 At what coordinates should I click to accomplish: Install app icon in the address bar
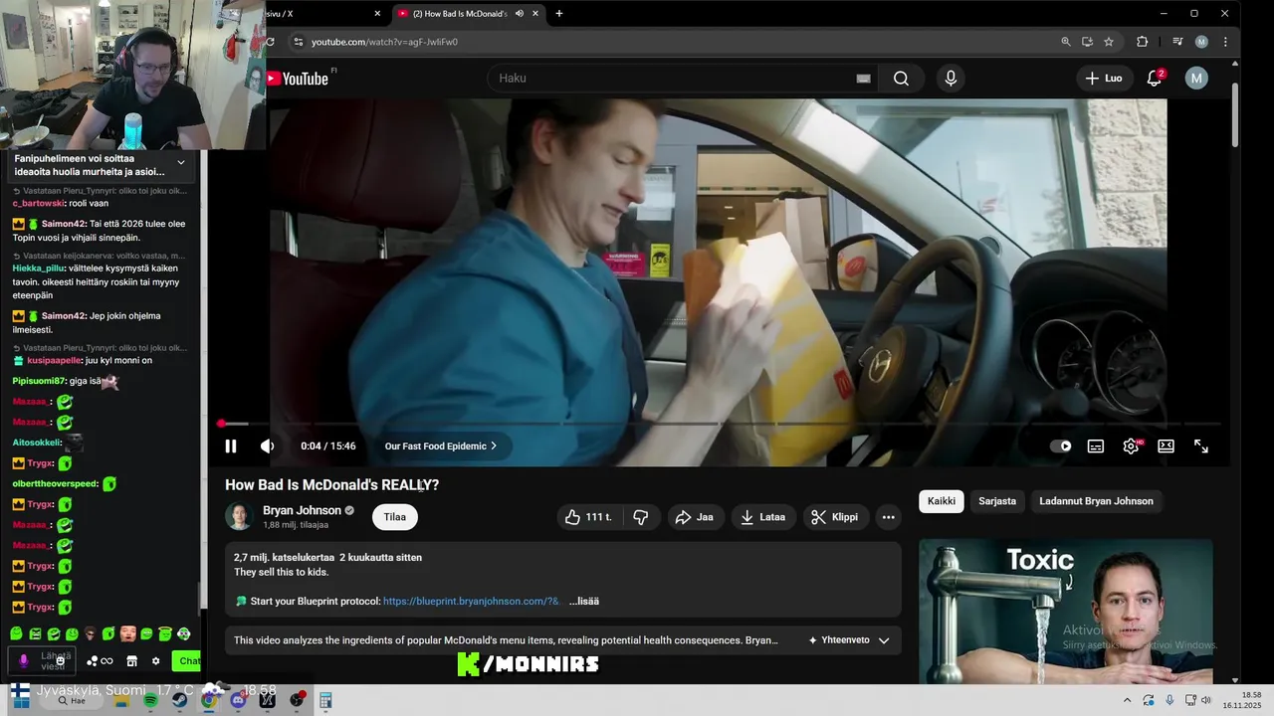1087,42
